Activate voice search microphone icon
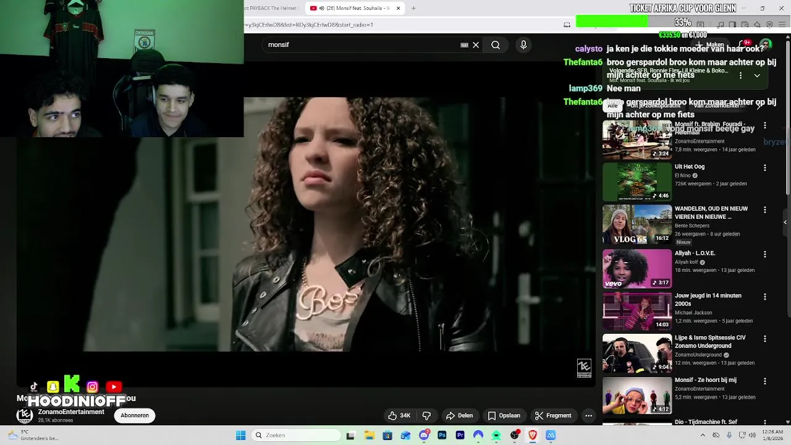791x445 pixels. coord(523,44)
